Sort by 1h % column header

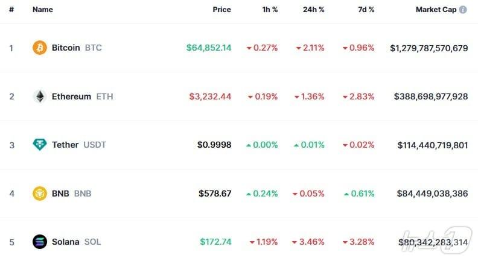(269, 10)
